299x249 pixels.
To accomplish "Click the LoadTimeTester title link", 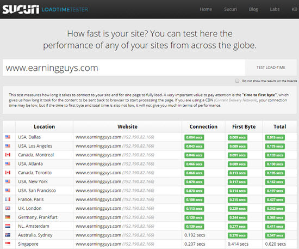I will (x=65, y=10).
